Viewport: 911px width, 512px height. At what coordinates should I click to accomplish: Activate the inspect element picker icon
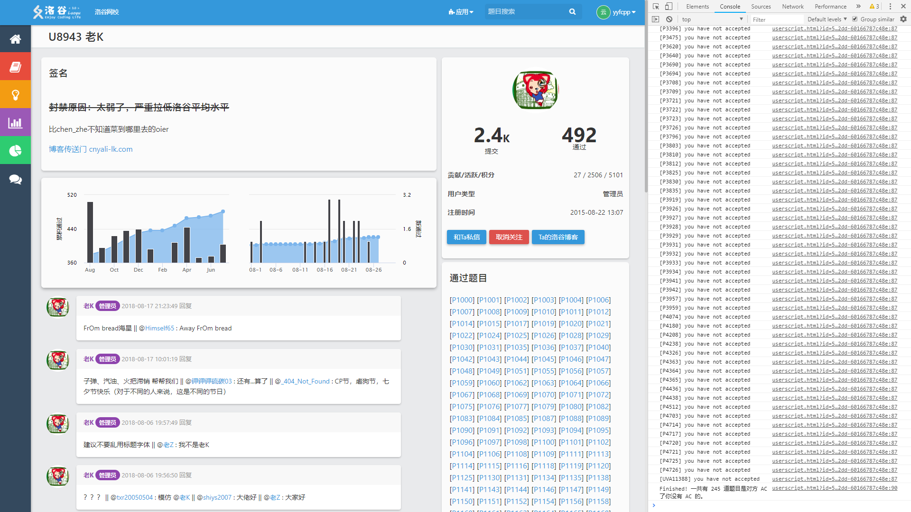click(656, 7)
